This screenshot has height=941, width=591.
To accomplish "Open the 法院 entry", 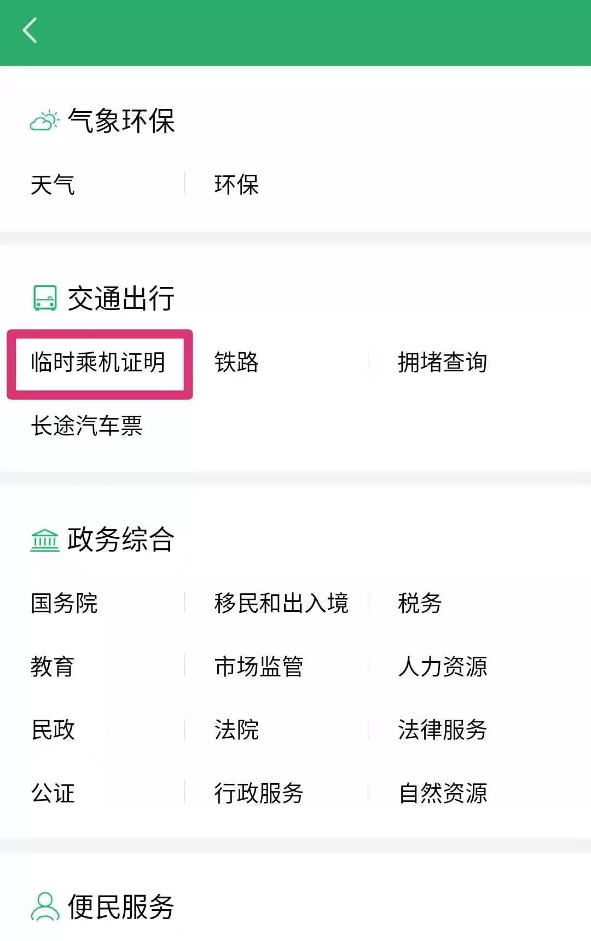I will pos(236,730).
